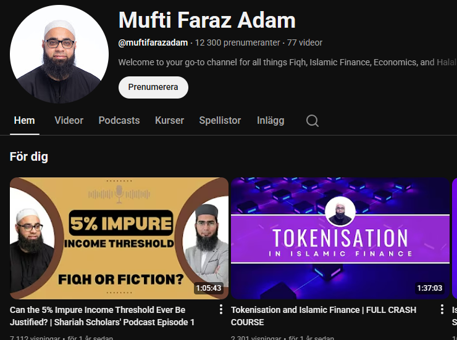Open the channel search magnifier icon
457x340 pixels.
(312, 121)
